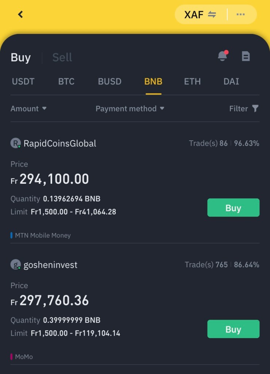The height and width of the screenshot is (374, 270).
Task: Choose the DAI tab
Action: click(x=231, y=81)
